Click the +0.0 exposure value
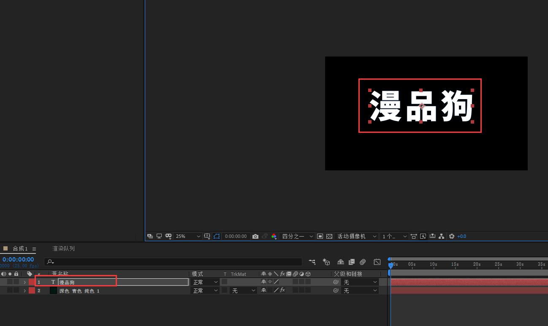Viewport: 548px width, 326px height. tap(461, 236)
